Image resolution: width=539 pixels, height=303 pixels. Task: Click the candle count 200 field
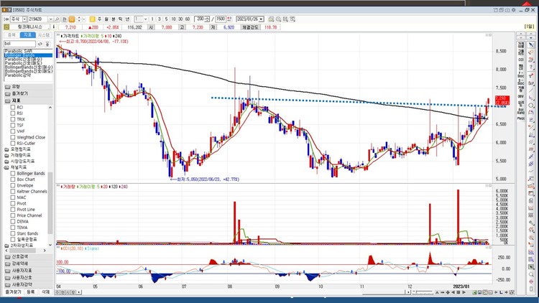[x=199, y=19]
